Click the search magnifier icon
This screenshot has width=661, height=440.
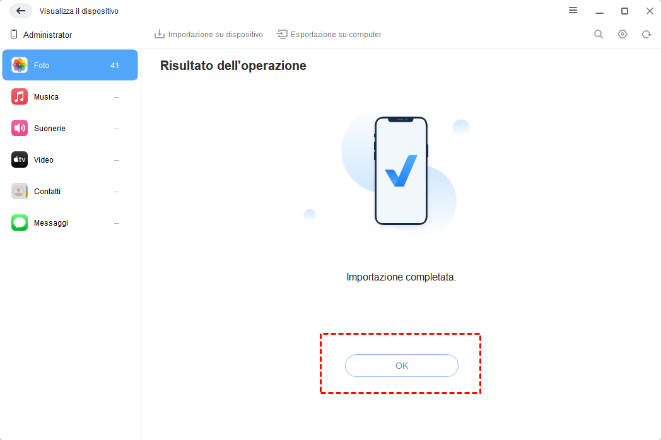pyautogui.click(x=599, y=34)
